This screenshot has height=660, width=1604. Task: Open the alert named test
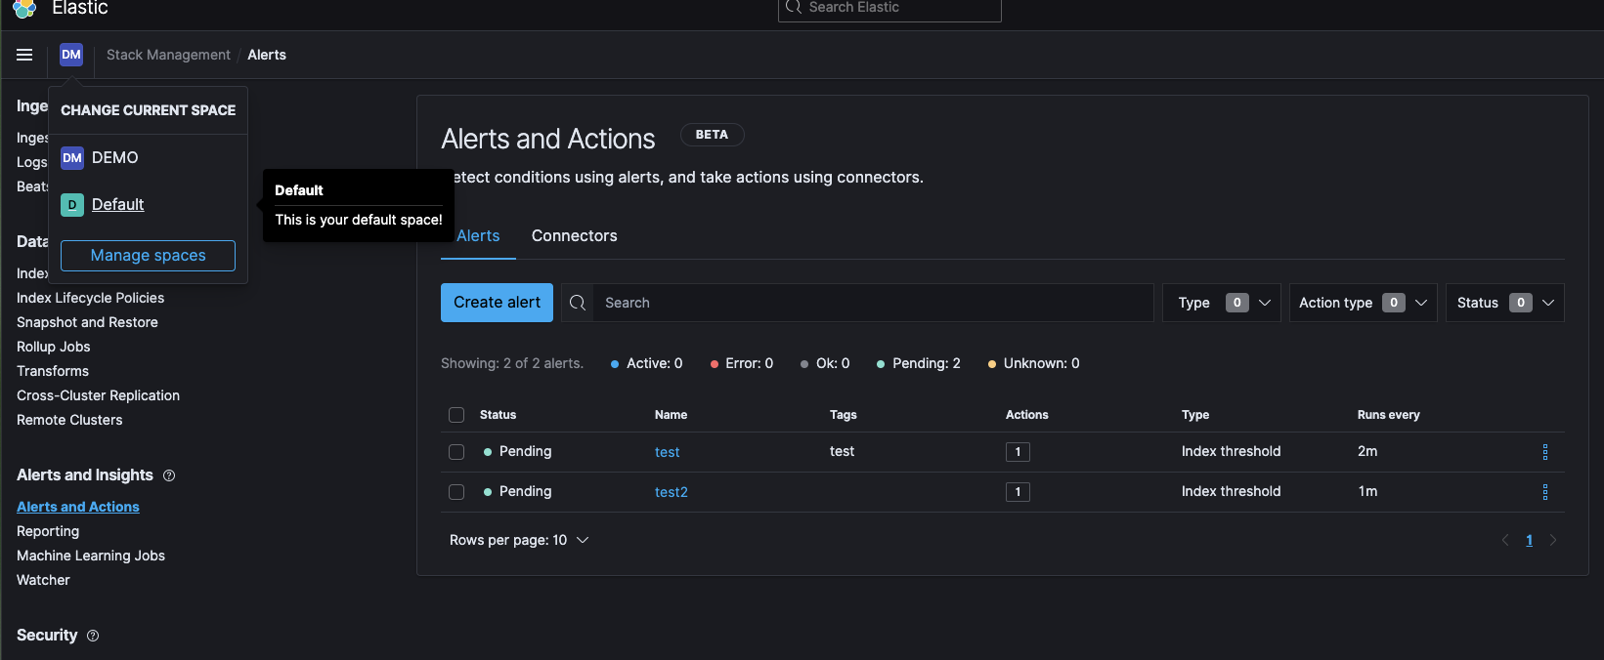pos(667,452)
